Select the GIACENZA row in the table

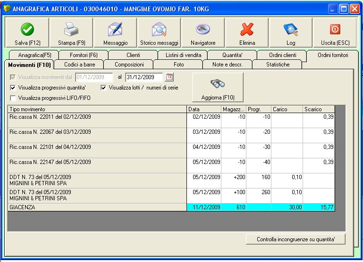click(x=97, y=207)
